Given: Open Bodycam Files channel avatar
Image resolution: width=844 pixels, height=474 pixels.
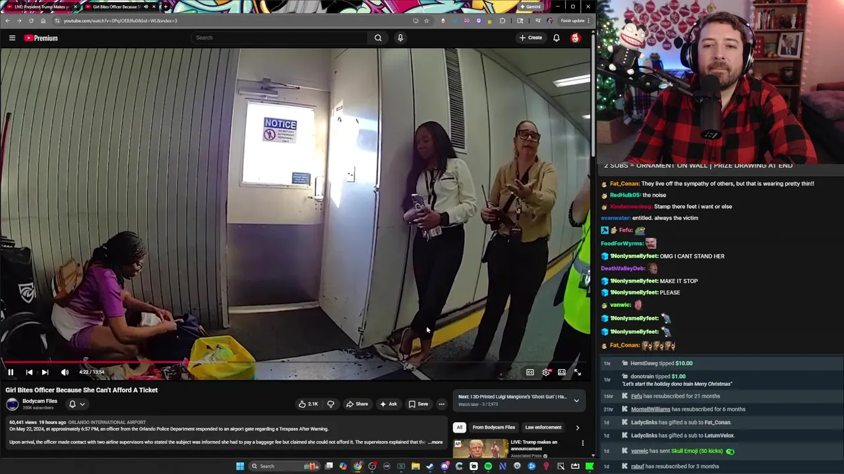Looking at the screenshot, I should (x=13, y=404).
